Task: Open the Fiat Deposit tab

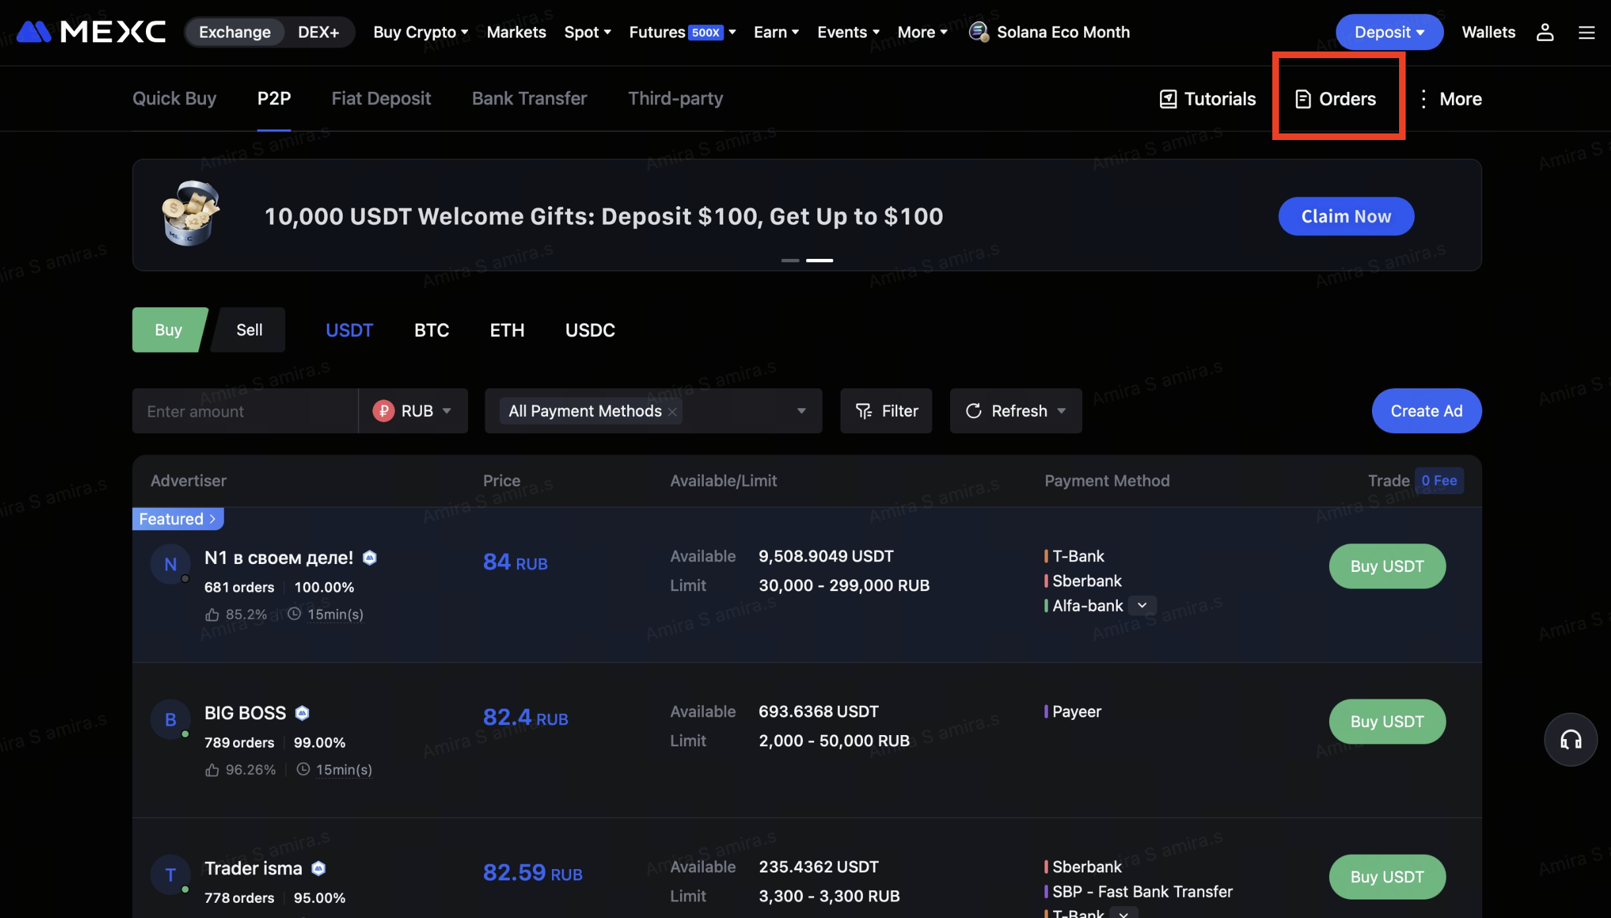Action: [381, 98]
